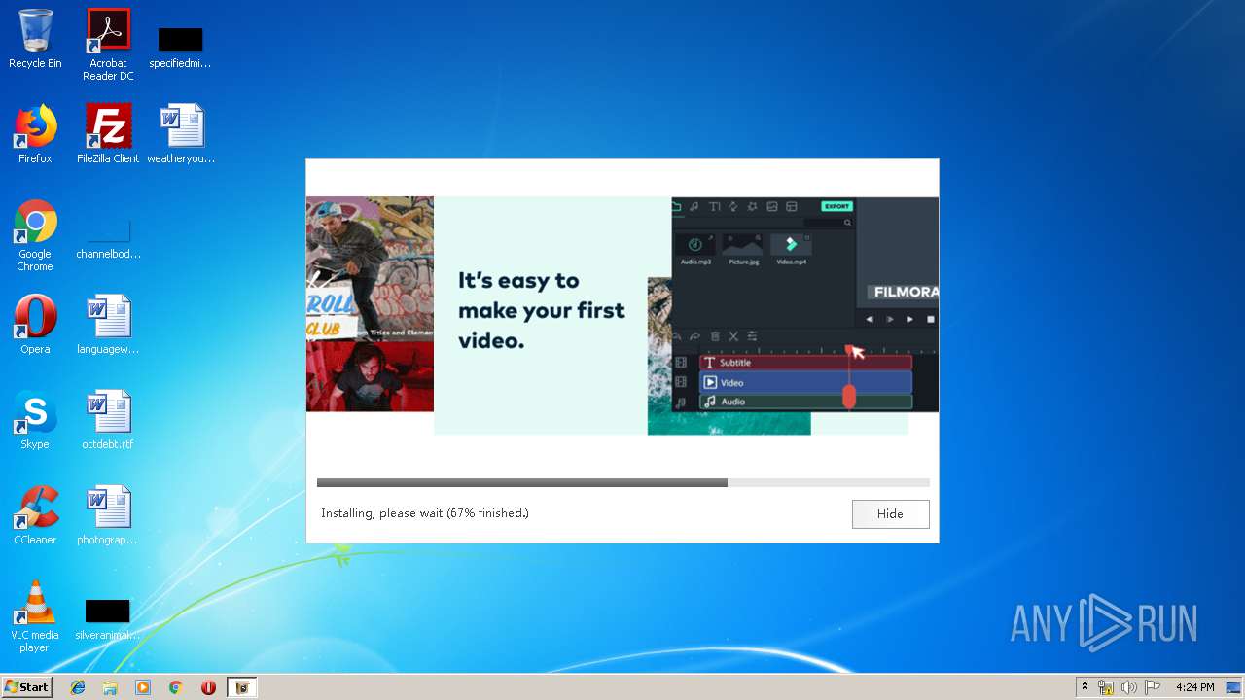Open the Action Center flag icon
Image resolution: width=1245 pixels, height=700 pixels.
(x=1152, y=687)
